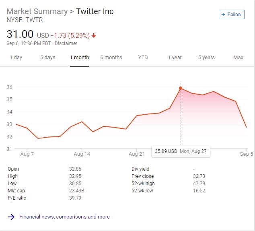
Task: Open Financial news, comparisons and more
Action: [64, 217]
